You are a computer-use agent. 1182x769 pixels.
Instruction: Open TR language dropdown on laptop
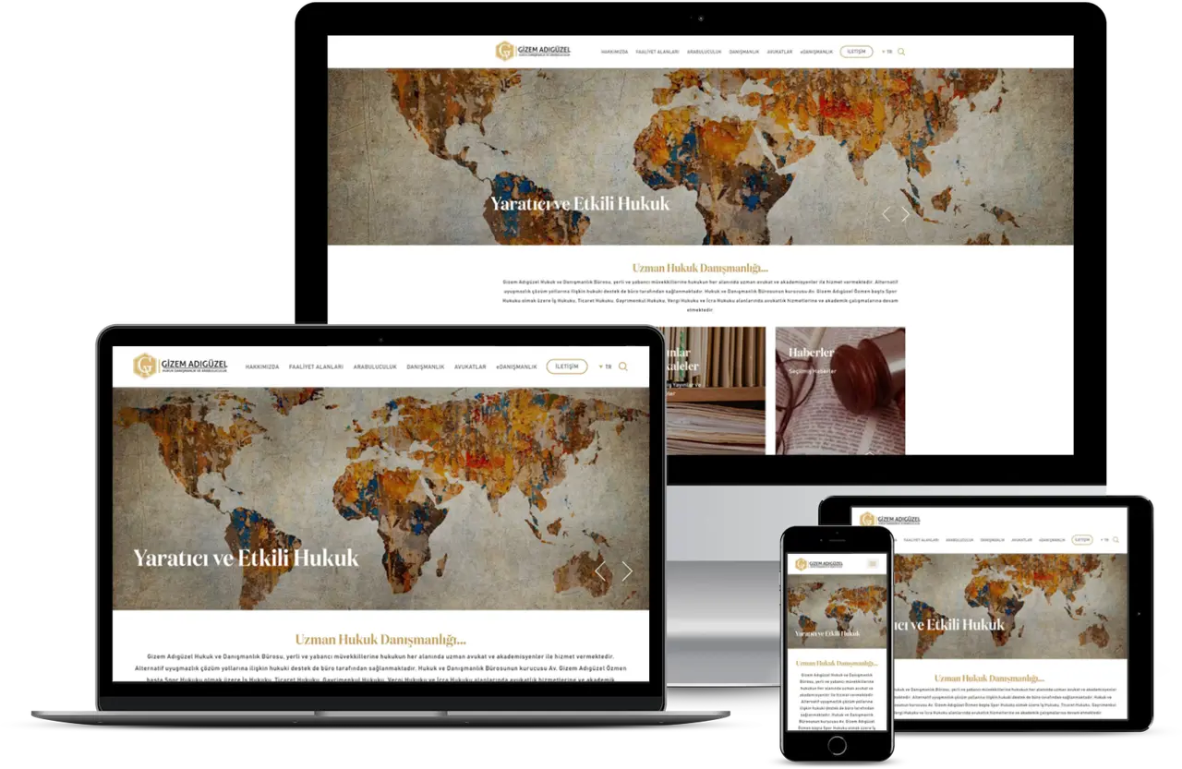click(605, 366)
